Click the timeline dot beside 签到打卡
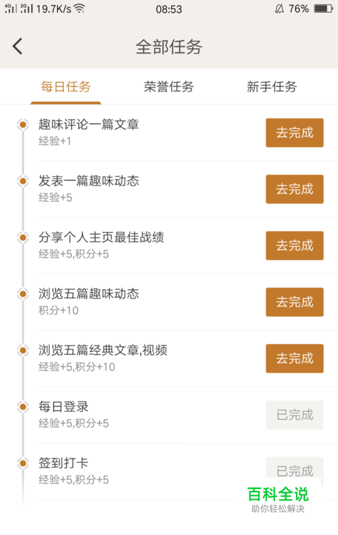The image size is (338, 535). (x=23, y=463)
